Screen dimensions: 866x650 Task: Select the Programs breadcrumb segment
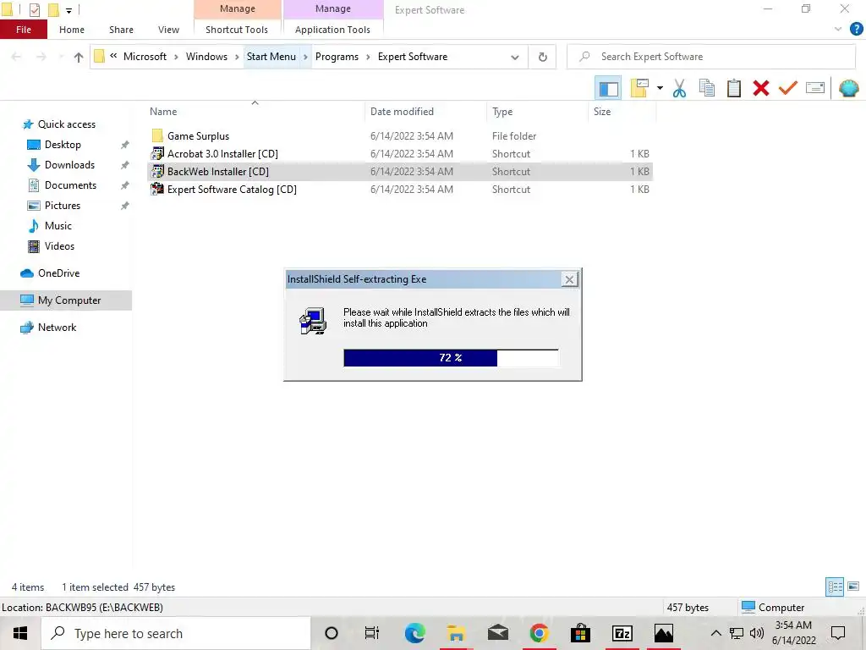(337, 57)
